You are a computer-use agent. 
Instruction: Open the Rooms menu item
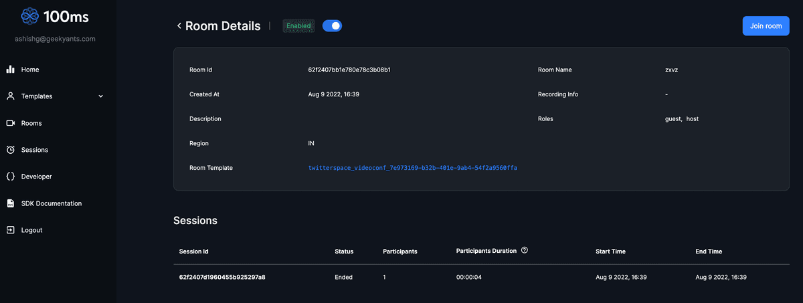(x=31, y=123)
